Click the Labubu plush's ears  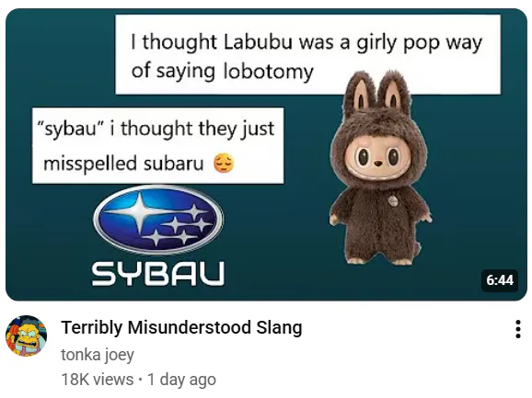point(377,91)
